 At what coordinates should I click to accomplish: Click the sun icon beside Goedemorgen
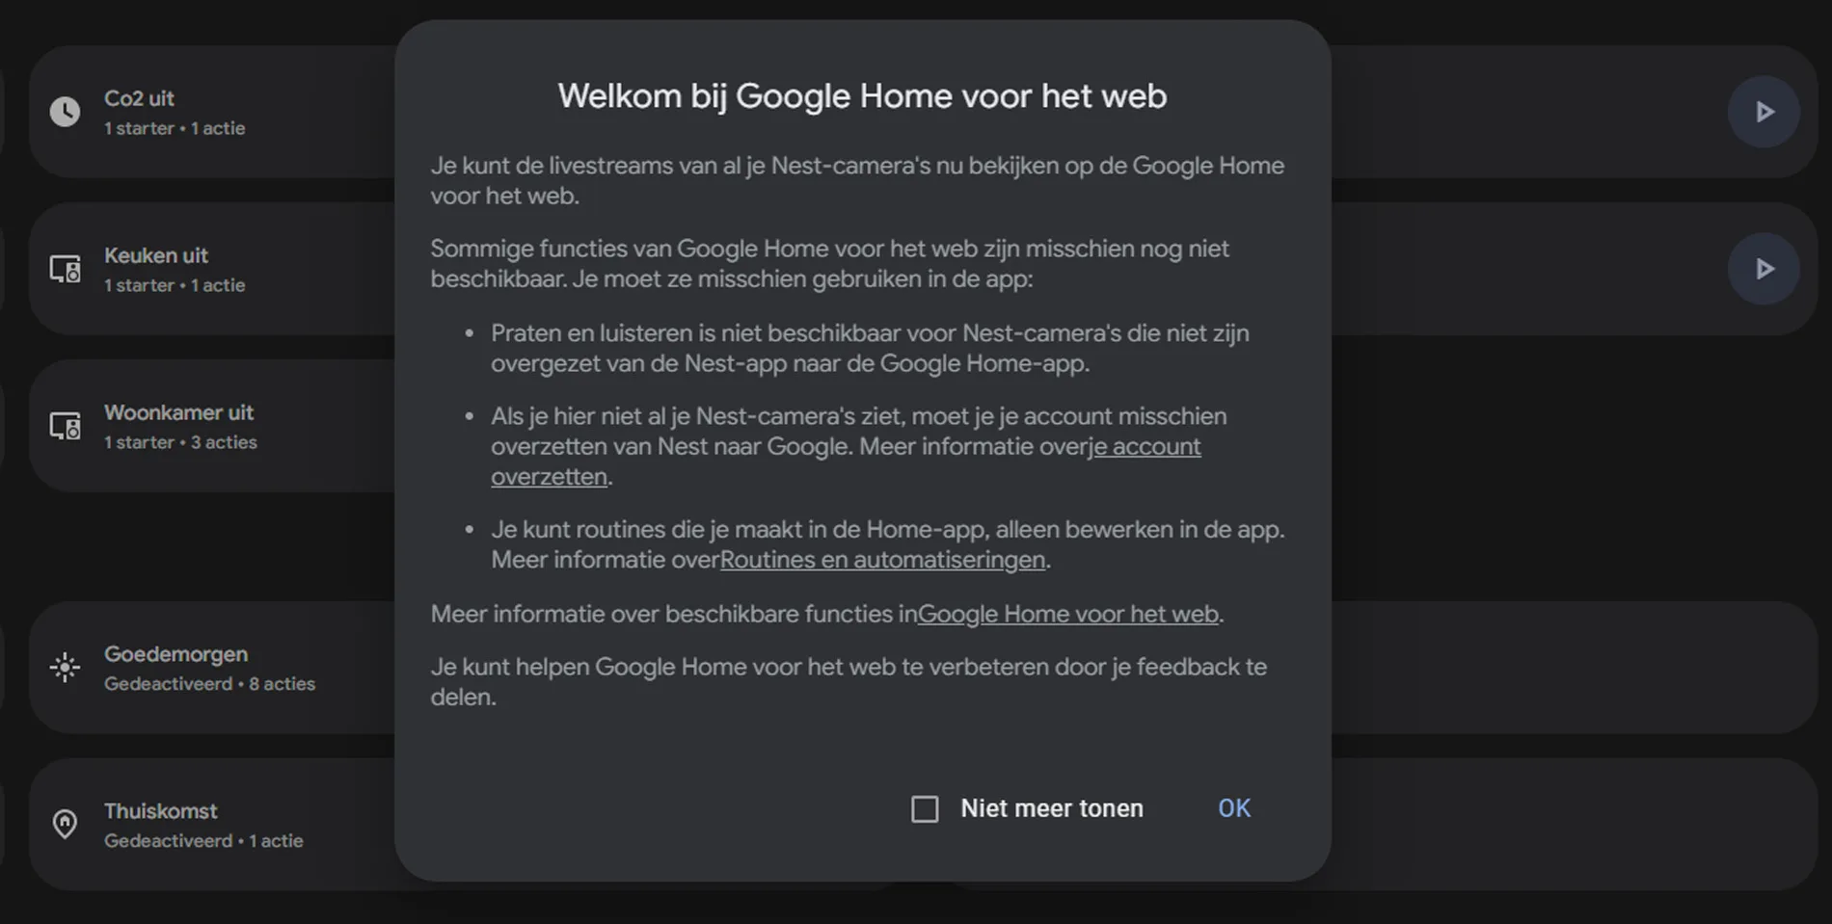tap(65, 668)
